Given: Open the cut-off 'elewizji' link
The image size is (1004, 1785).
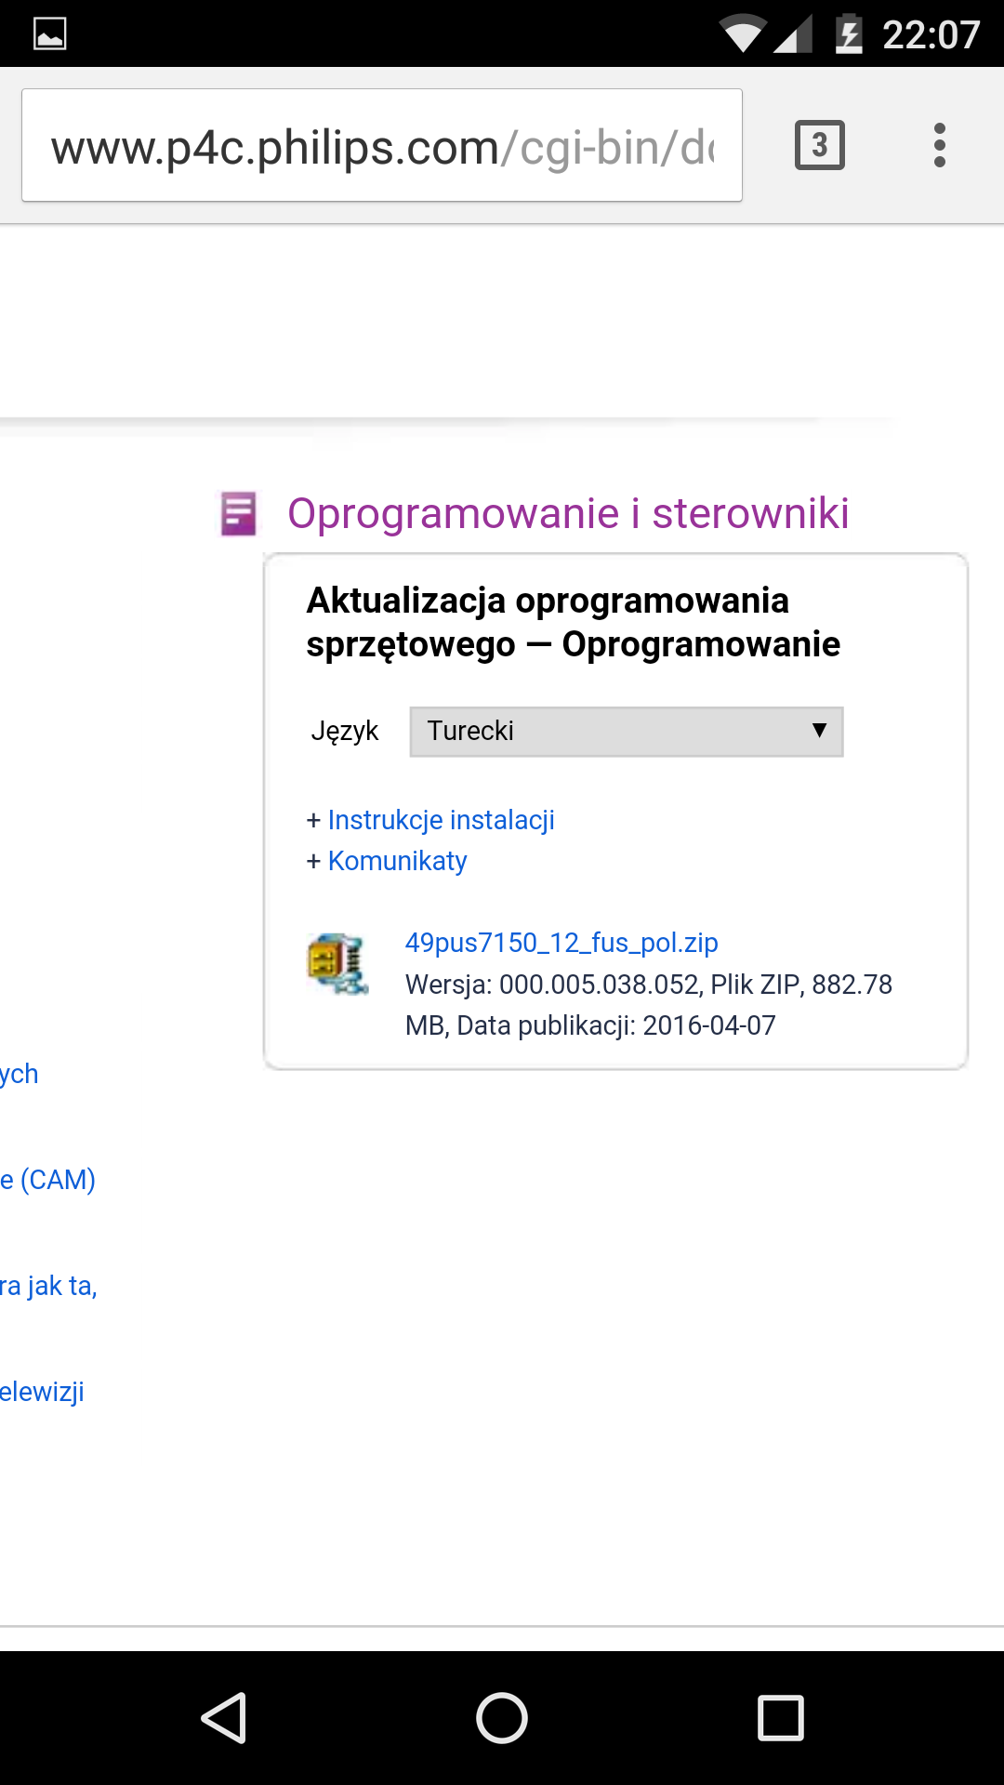Looking at the screenshot, I should pos(43,1392).
